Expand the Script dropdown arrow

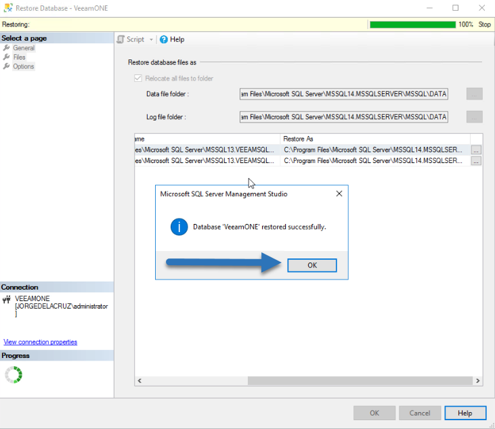151,40
